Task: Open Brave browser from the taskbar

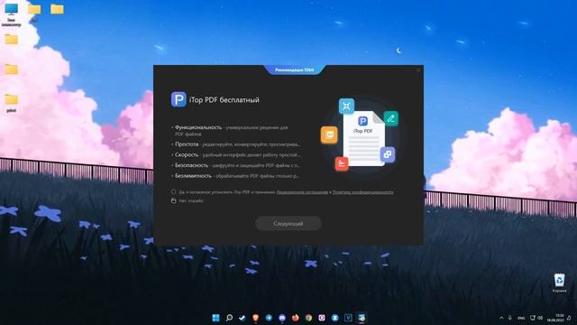Action: 255,318
